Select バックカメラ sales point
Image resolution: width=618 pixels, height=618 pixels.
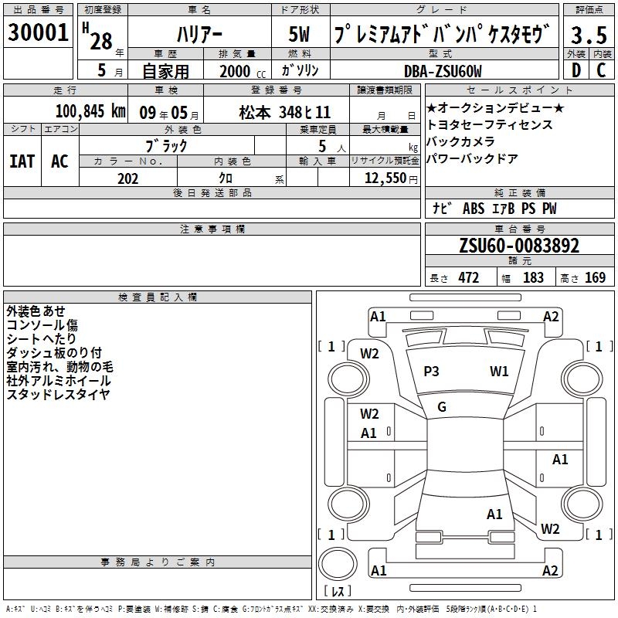(x=460, y=141)
